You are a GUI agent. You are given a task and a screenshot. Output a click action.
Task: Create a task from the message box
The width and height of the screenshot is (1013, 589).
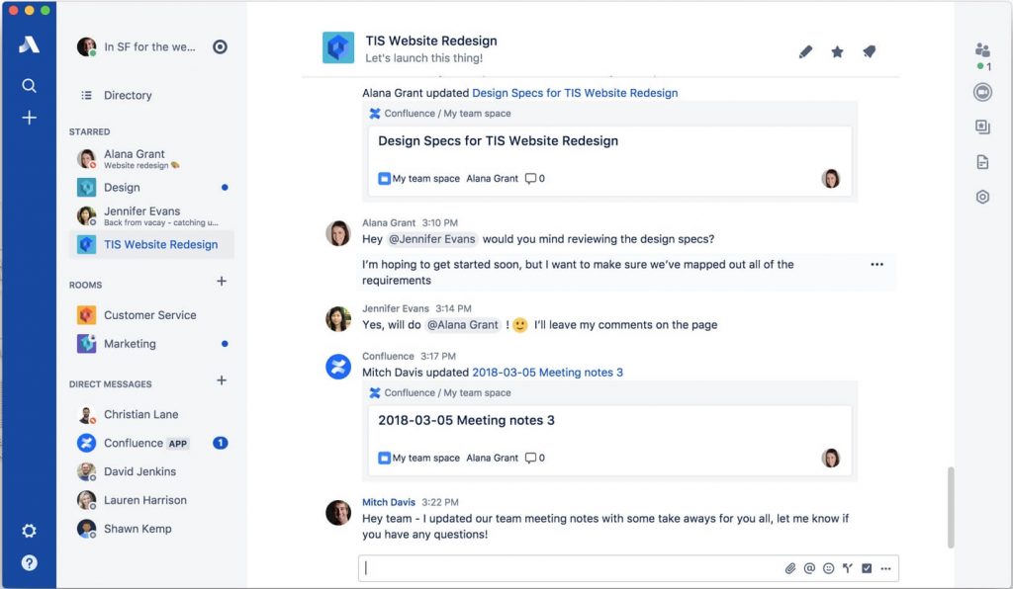867,568
